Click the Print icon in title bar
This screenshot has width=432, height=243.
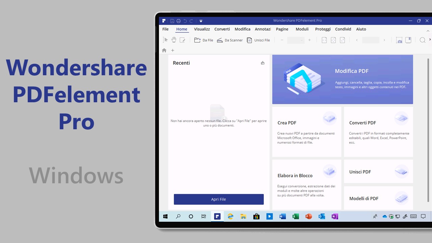(179, 21)
